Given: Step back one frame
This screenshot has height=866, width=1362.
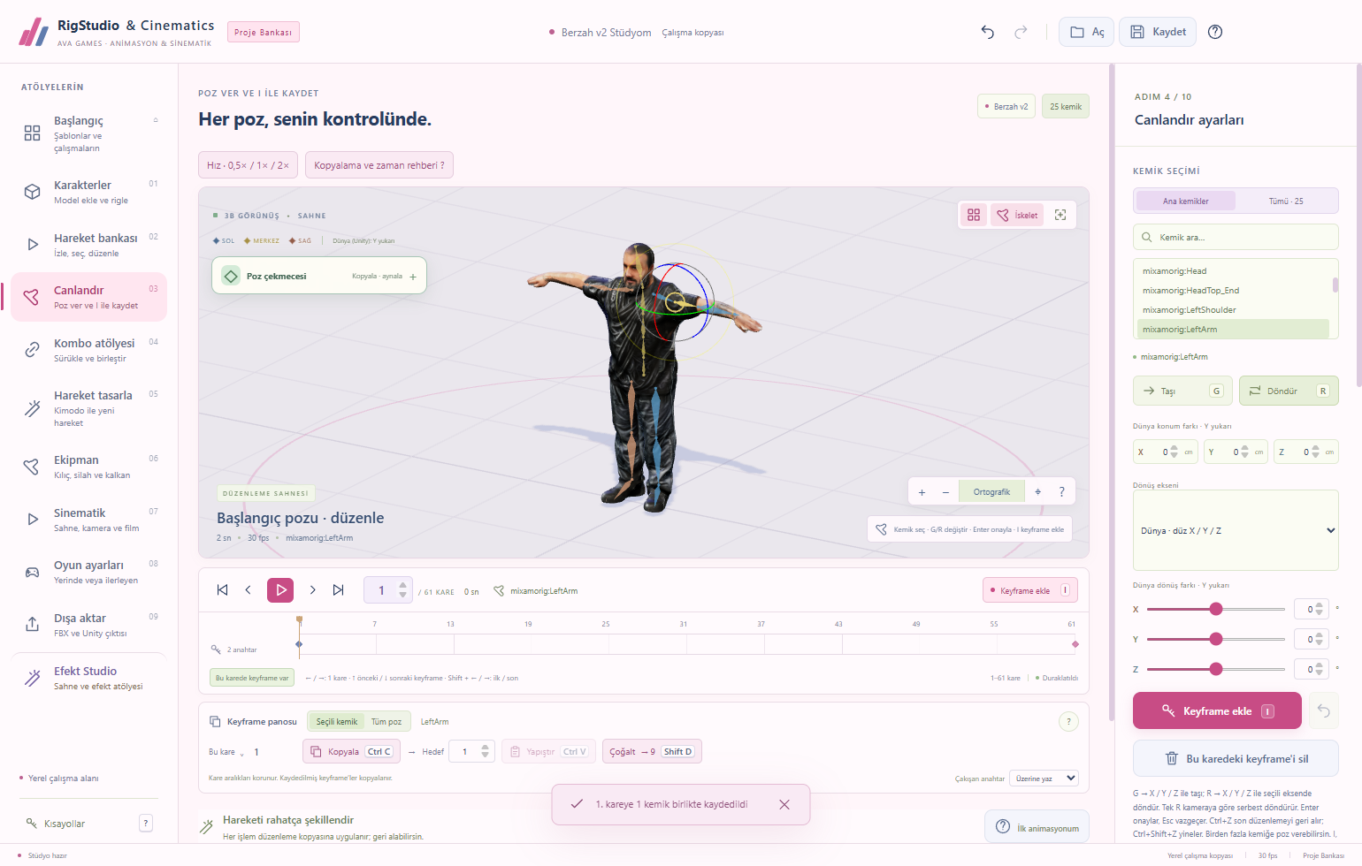Looking at the screenshot, I should (x=249, y=589).
